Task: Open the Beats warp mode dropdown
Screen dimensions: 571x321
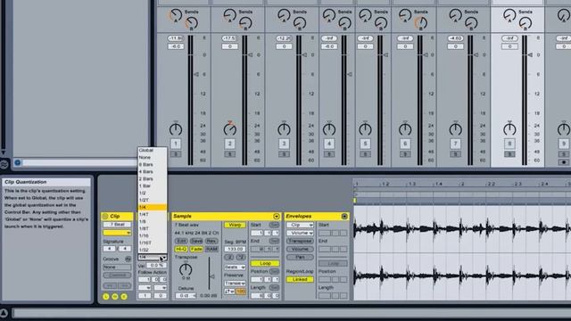Action: tap(235, 267)
